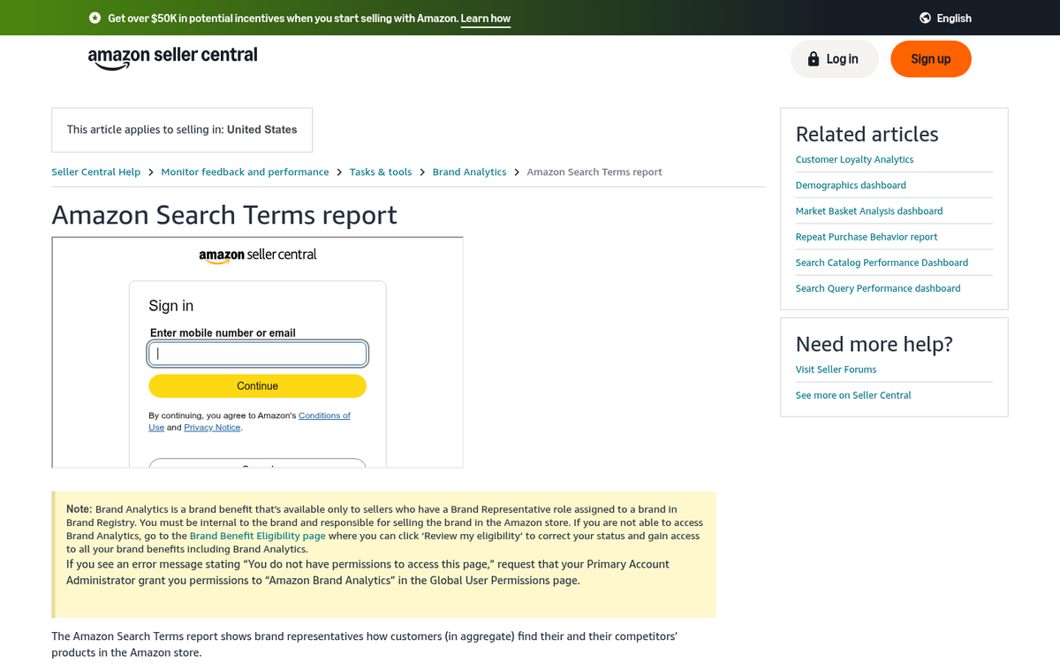
Task: Open the Market Basket Analysis dashboard link
Action: coord(869,210)
